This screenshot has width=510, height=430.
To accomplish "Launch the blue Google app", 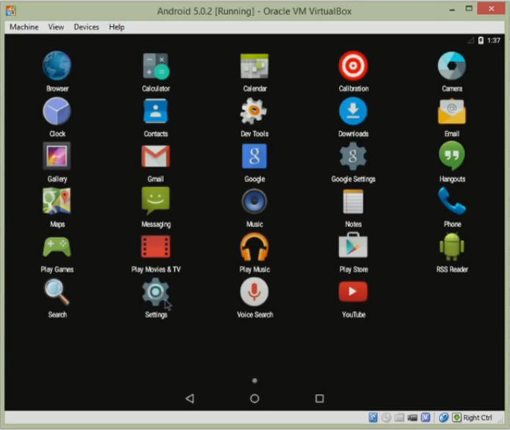I will point(254,156).
